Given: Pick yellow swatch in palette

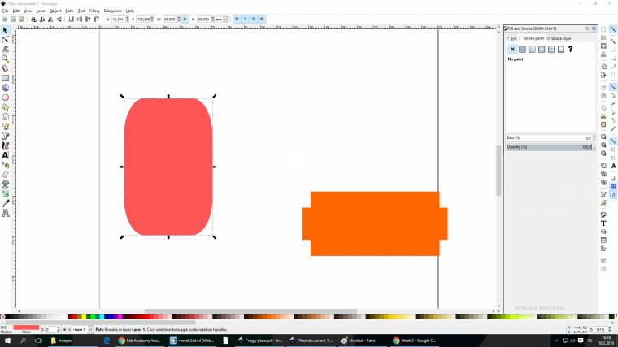Looking at the screenshot, I should coord(84,317).
